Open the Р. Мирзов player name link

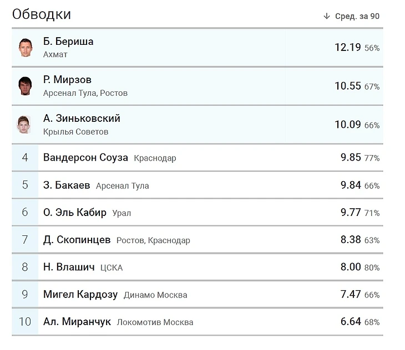pos(67,80)
